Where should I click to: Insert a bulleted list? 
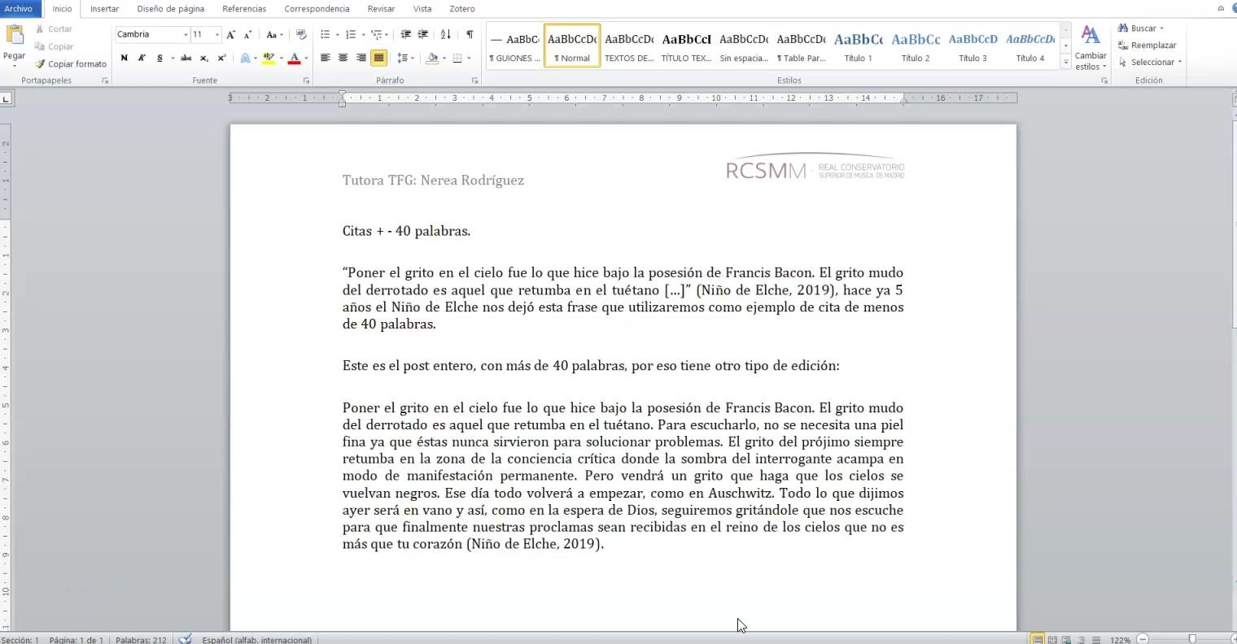[325, 35]
